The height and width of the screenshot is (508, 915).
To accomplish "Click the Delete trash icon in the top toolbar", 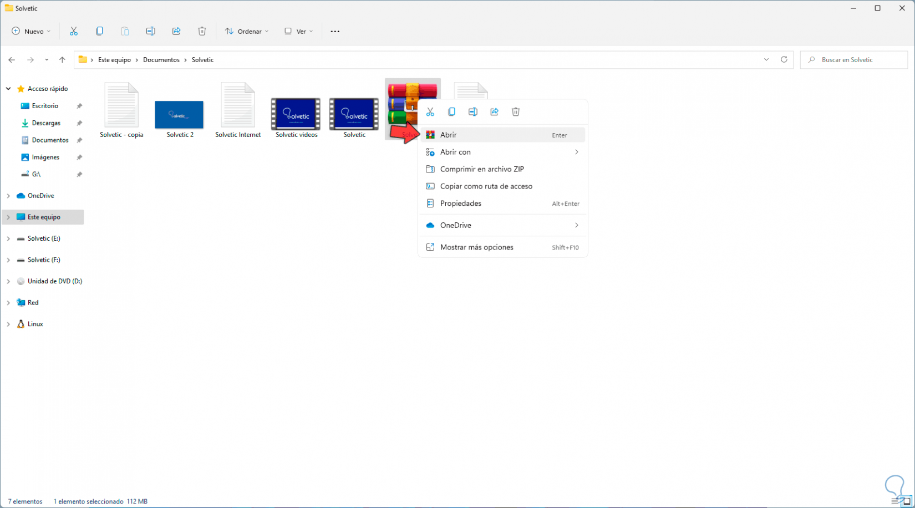I will pyautogui.click(x=202, y=32).
